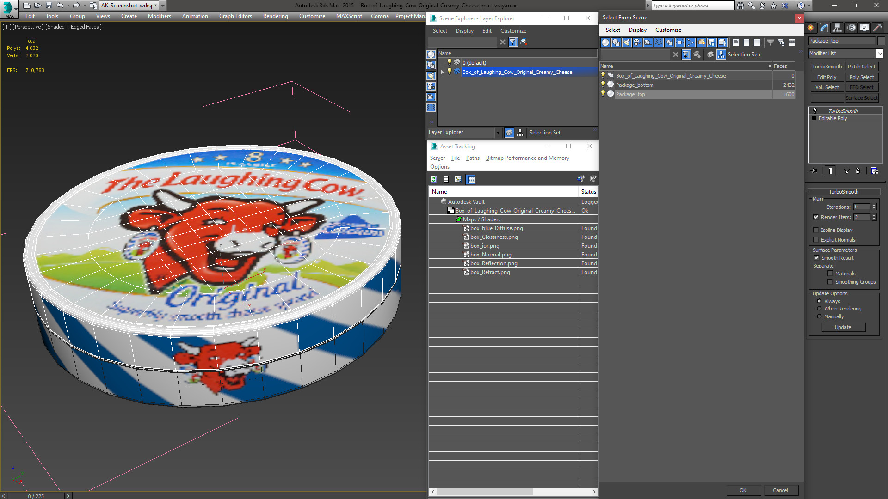Click Make Unique icon below modifier stack
The width and height of the screenshot is (888, 499).
847,171
